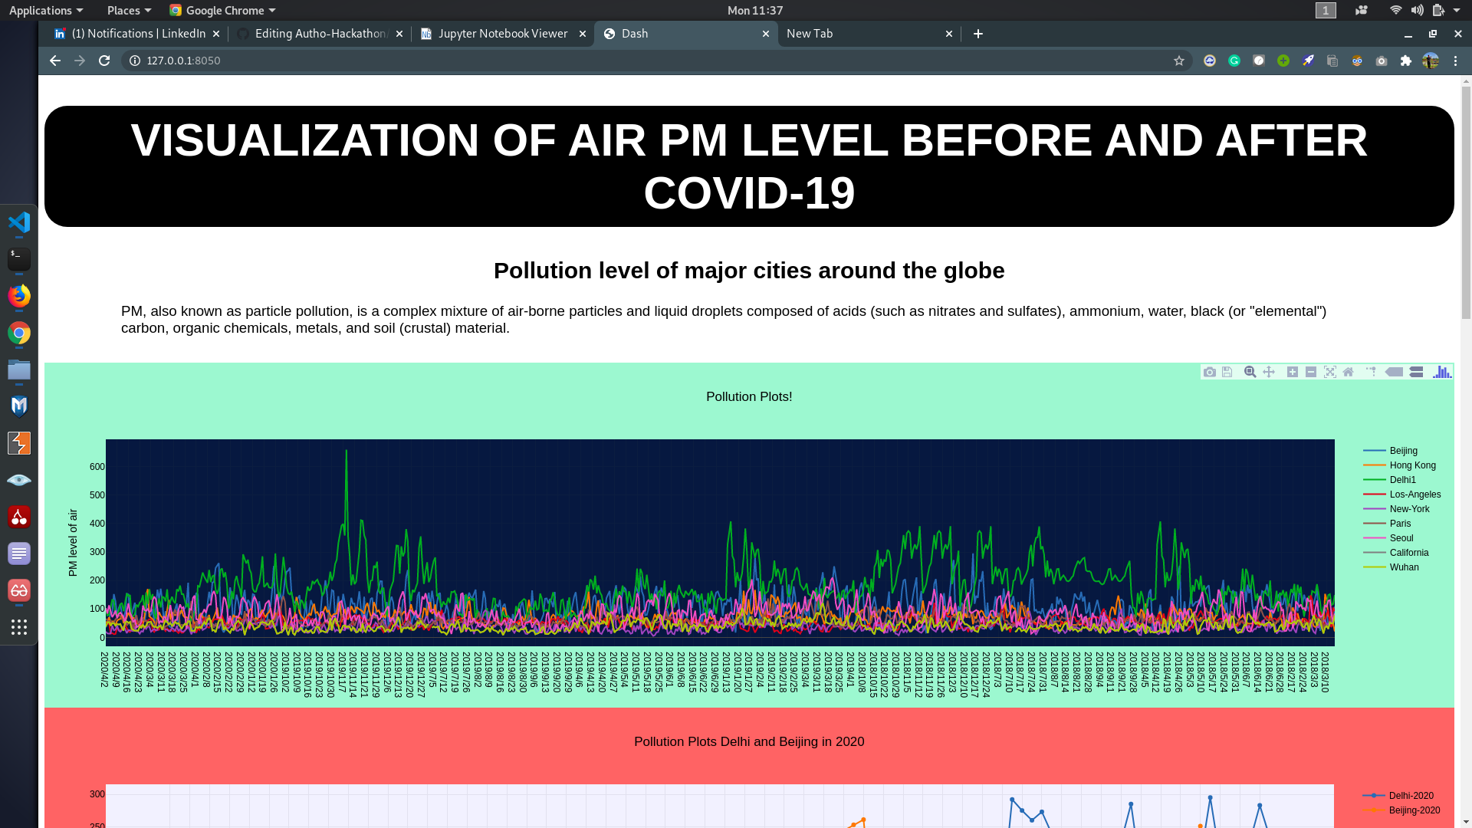Click the download plot as PNG camera icon
The image size is (1472, 828).
click(1210, 372)
